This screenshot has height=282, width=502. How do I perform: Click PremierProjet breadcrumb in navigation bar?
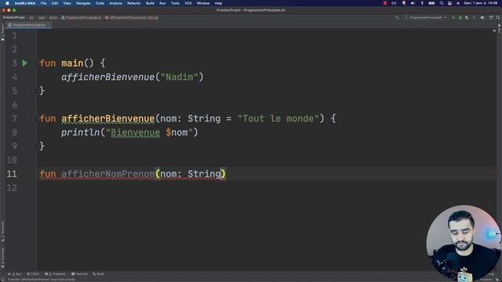(x=14, y=17)
